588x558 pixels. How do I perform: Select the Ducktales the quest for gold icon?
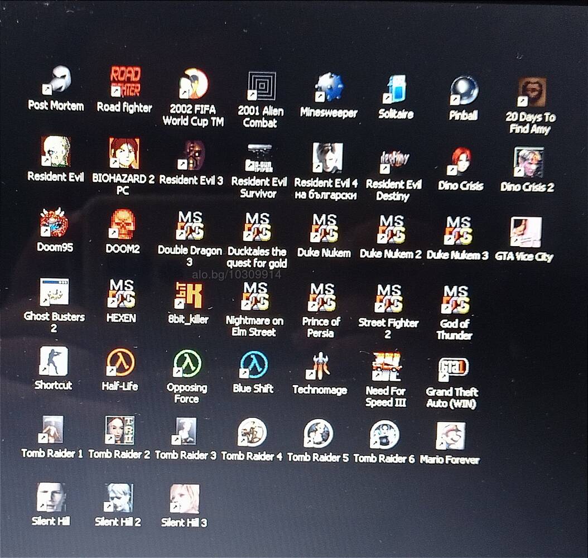click(x=257, y=227)
